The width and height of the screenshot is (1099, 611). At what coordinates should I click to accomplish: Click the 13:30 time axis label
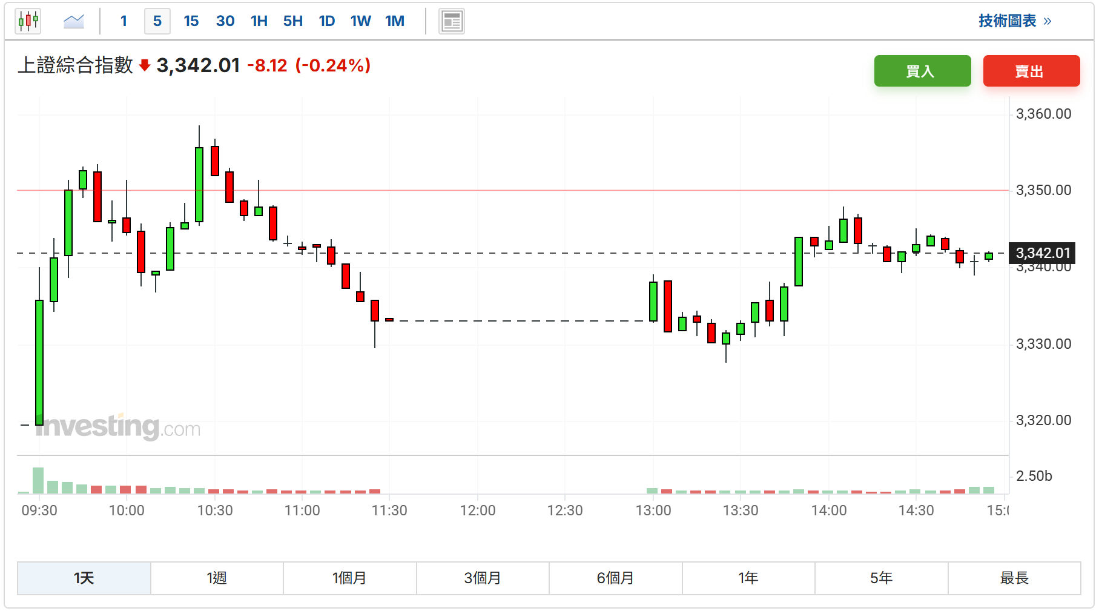pos(741,510)
